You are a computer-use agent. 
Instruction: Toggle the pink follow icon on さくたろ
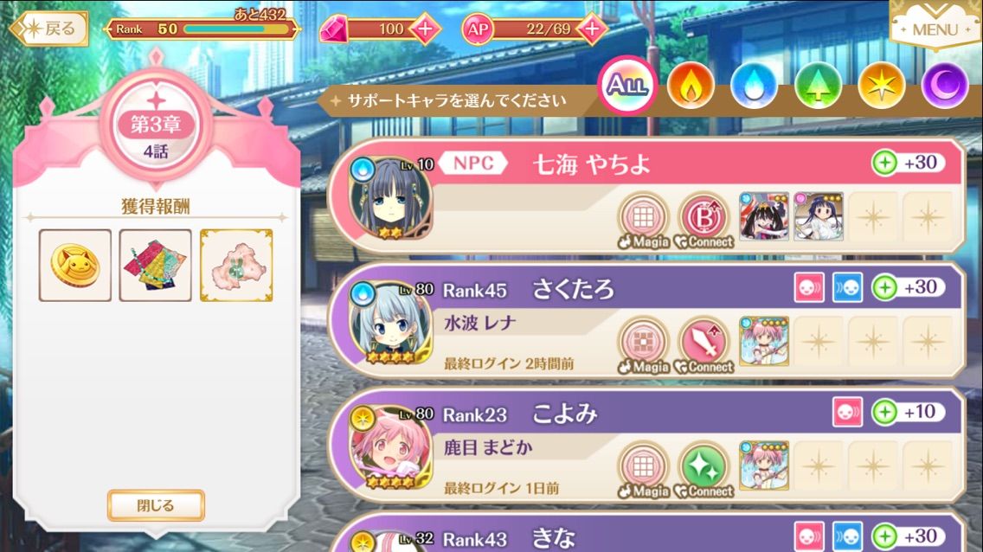[x=809, y=287]
